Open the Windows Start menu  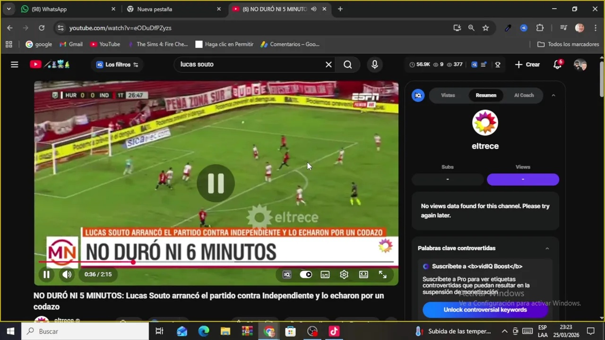10,331
